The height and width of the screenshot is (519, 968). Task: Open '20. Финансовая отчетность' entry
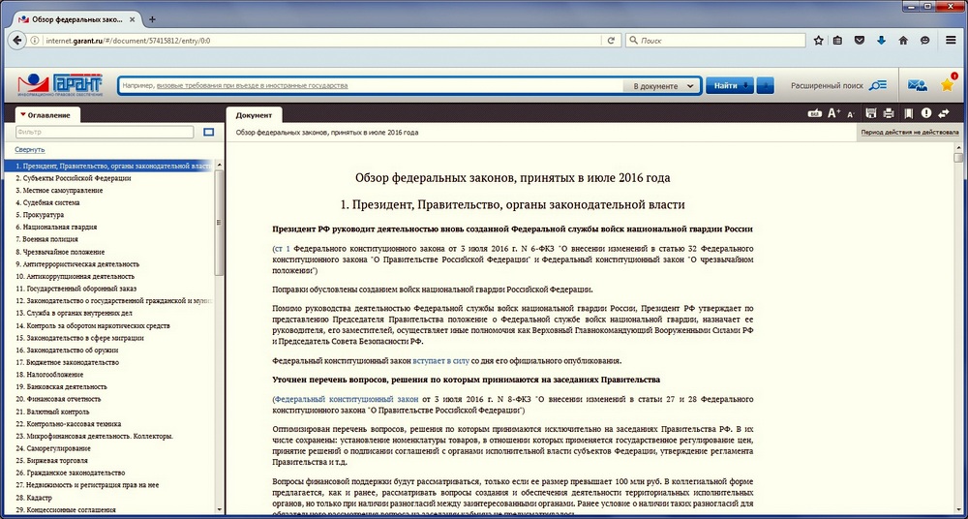(58, 399)
